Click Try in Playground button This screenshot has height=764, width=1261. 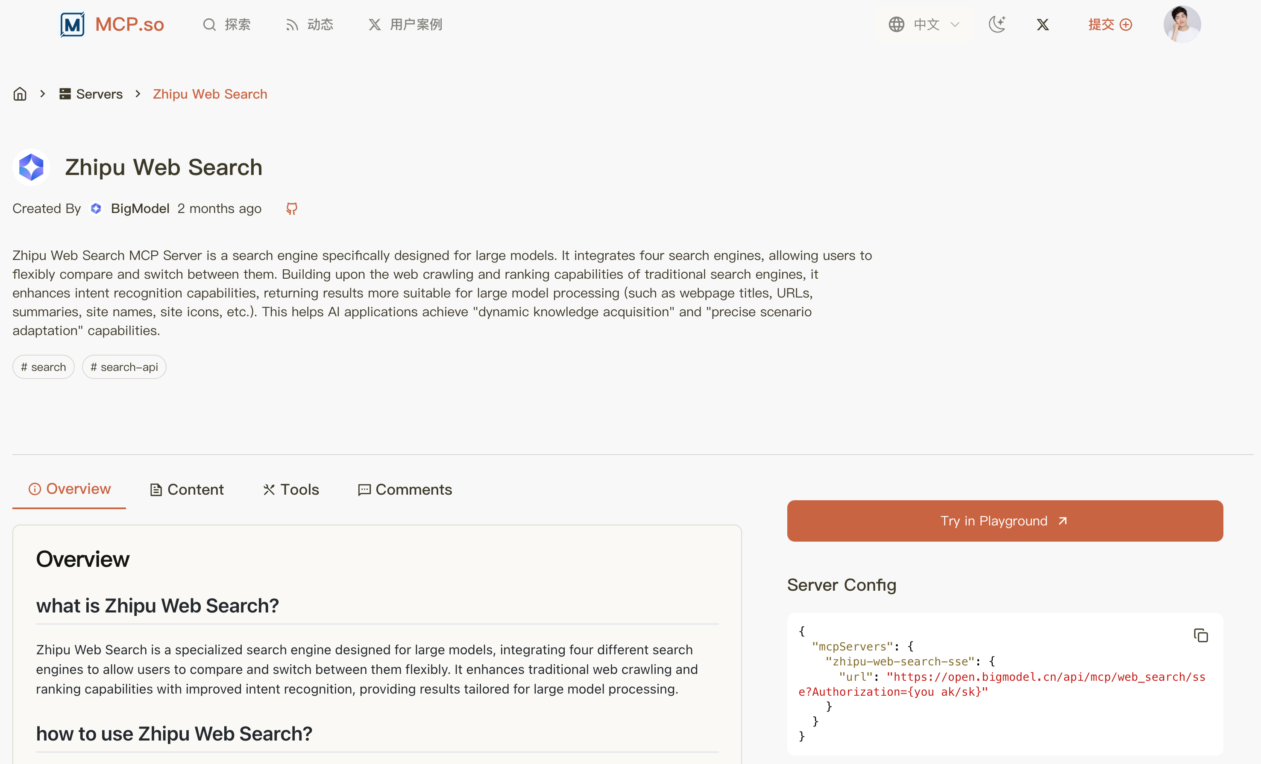tap(1005, 521)
